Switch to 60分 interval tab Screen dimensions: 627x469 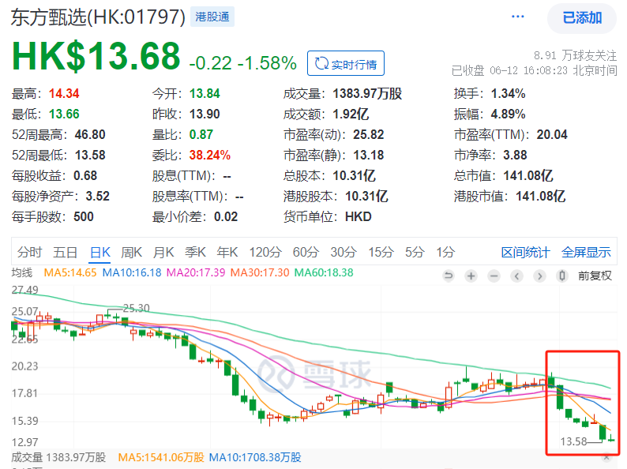tap(306, 253)
